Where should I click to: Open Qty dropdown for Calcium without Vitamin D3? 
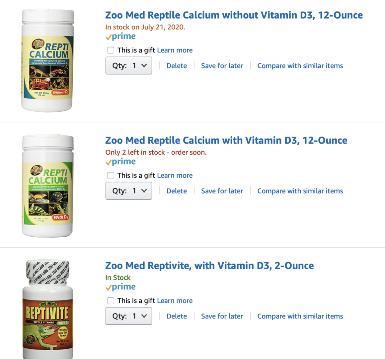coord(129,66)
